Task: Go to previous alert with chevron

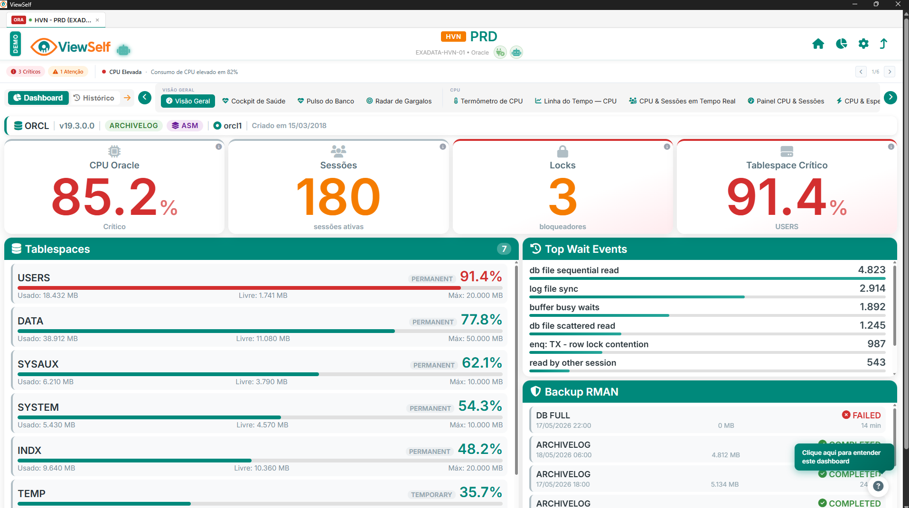Action: (x=861, y=72)
